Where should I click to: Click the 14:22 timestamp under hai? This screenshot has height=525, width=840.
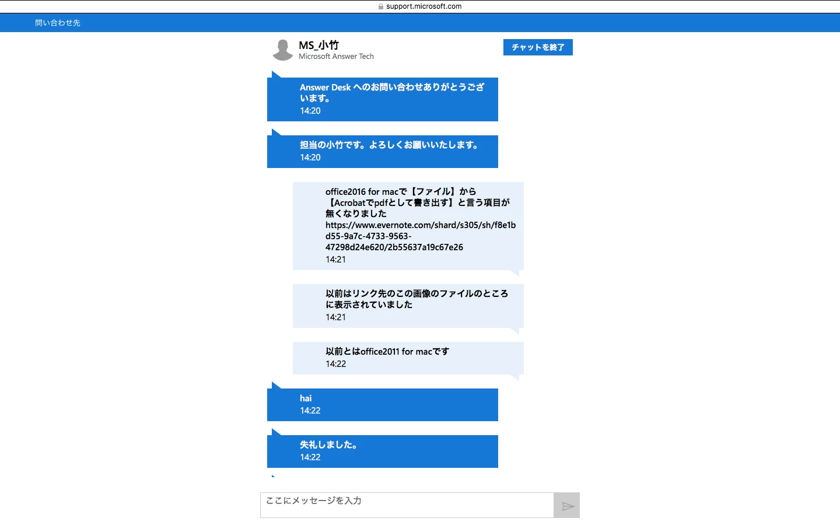coord(310,411)
